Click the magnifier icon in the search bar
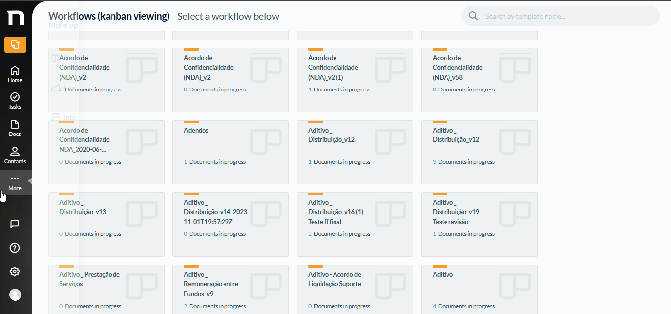 tap(473, 16)
